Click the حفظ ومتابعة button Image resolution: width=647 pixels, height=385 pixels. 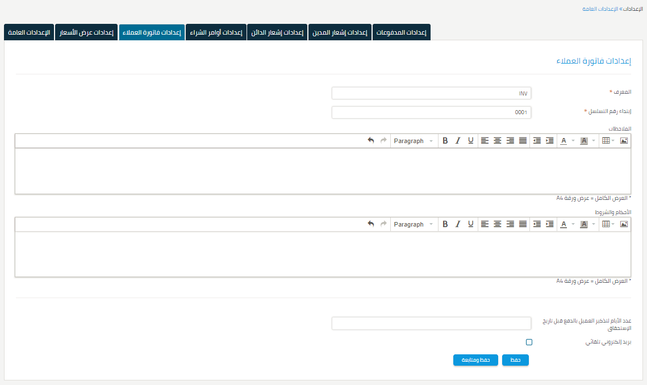[475, 360]
